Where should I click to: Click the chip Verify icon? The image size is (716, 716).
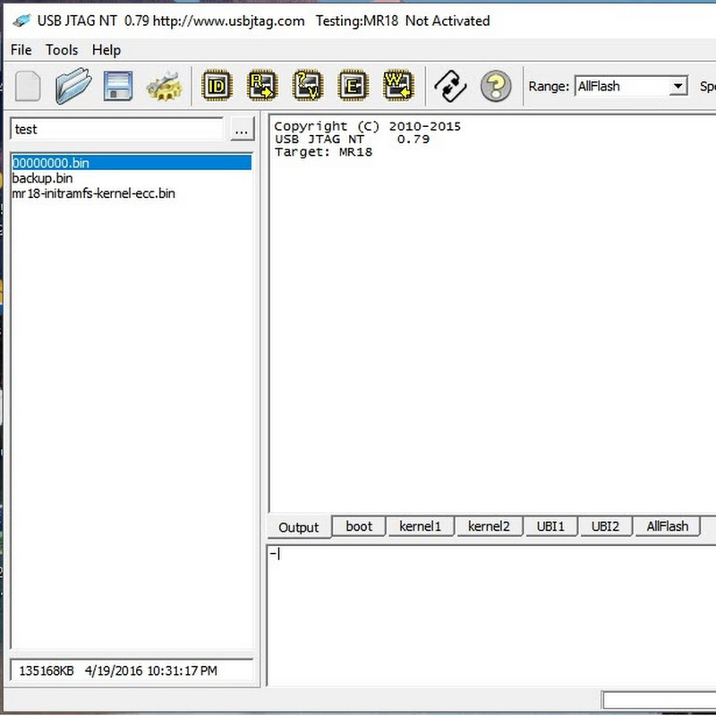click(308, 86)
